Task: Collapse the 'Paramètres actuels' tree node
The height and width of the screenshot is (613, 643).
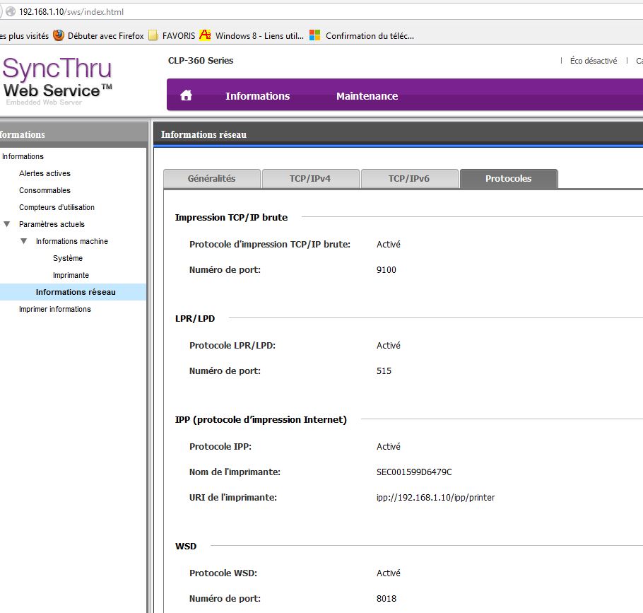Action: [x=7, y=224]
